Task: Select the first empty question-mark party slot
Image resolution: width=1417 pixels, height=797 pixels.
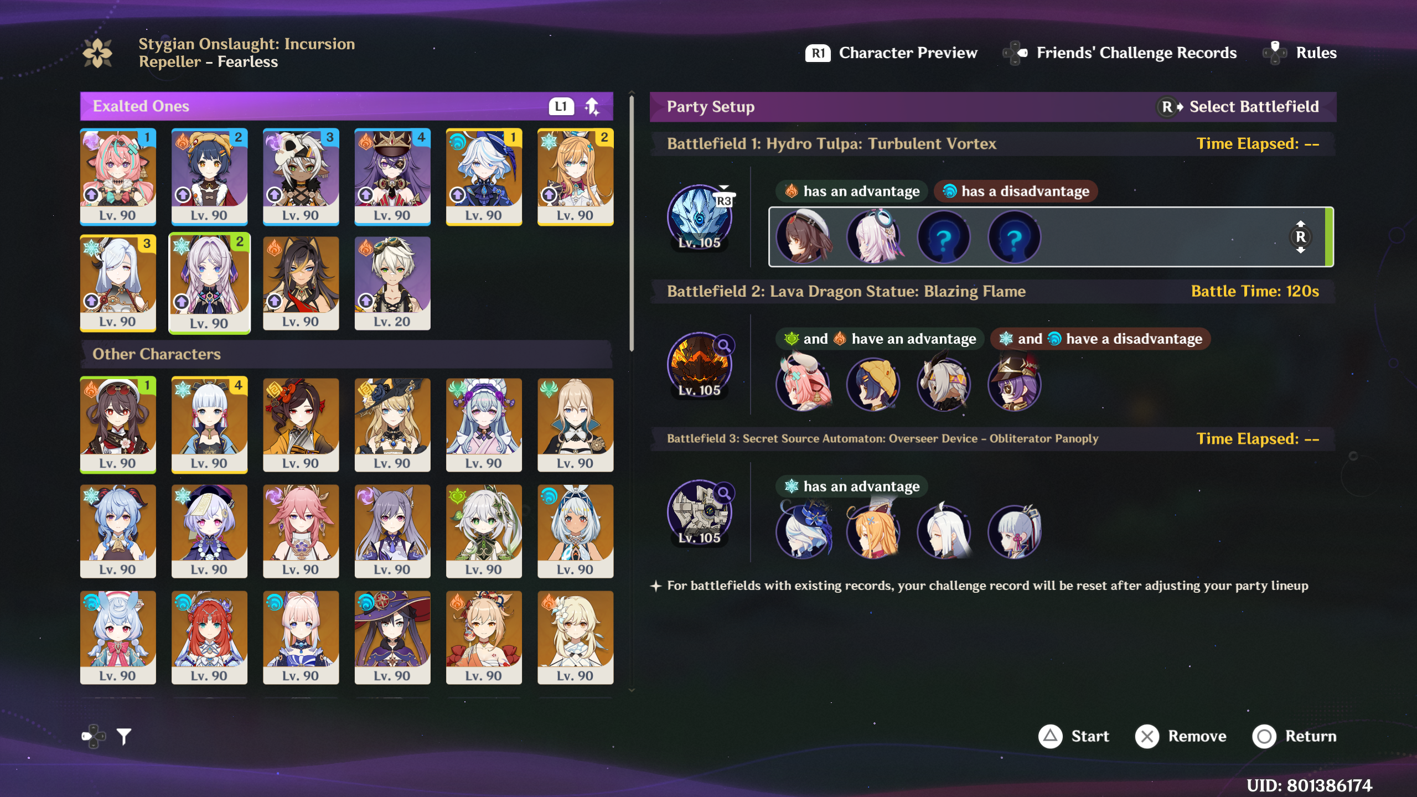Action: pyautogui.click(x=944, y=237)
